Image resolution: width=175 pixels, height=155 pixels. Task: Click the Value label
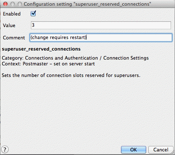click(x=9, y=25)
